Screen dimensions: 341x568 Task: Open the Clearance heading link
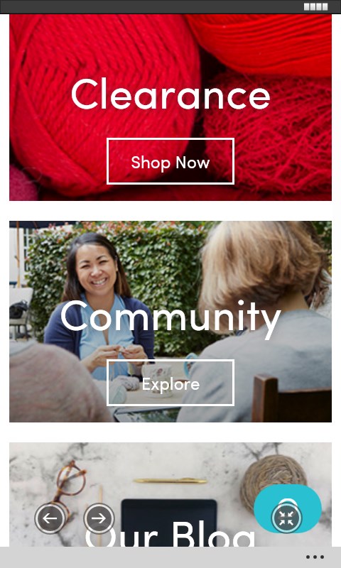(x=170, y=94)
